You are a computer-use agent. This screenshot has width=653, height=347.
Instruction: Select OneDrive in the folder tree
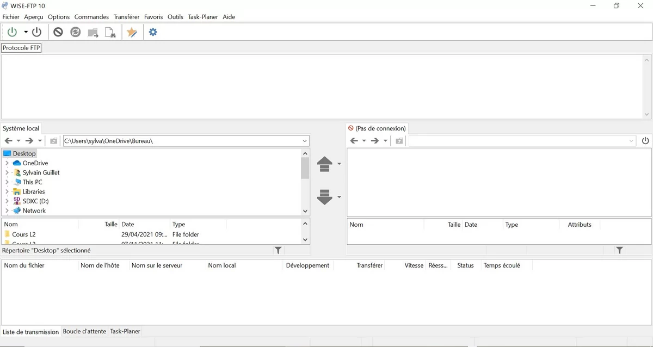pos(35,163)
